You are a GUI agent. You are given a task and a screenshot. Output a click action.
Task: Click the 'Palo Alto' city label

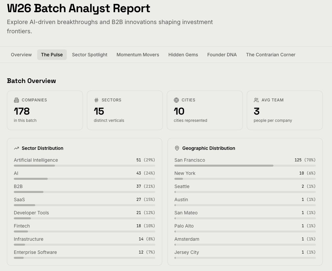click(184, 226)
